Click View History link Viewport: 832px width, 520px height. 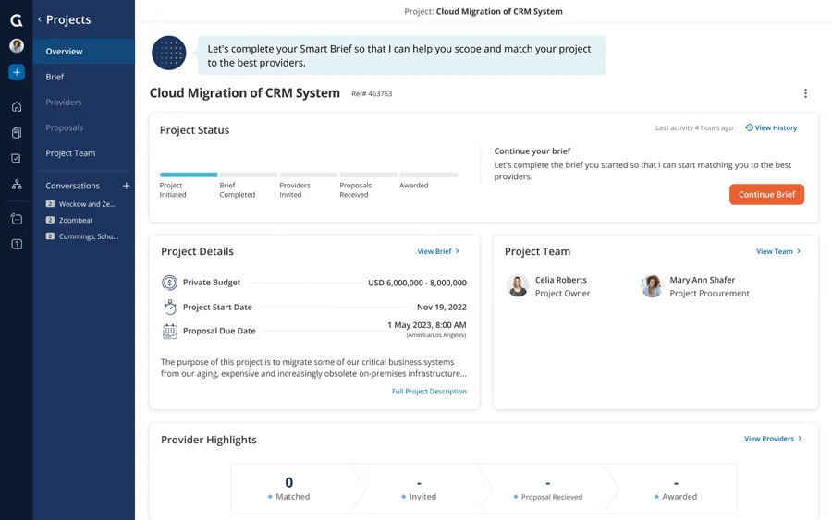(x=771, y=128)
